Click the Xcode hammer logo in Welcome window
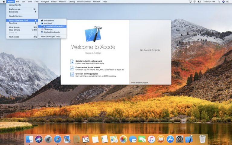The width and height of the screenshot is (232, 145). pyautogui.click(x=93, y=34)
